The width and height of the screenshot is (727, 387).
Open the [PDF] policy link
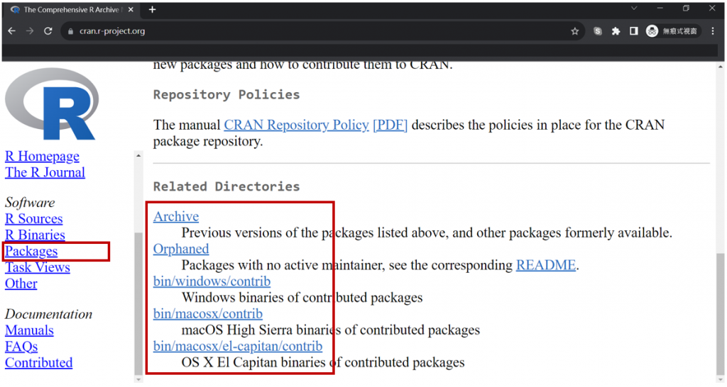[390, 125]
